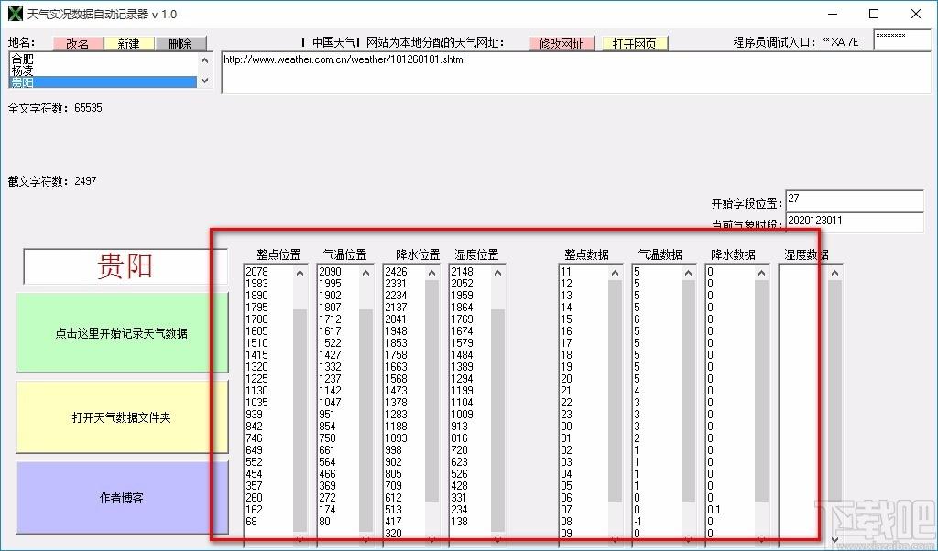Click up arrow of 湿度位置 list scrollbar

(497, 273)
